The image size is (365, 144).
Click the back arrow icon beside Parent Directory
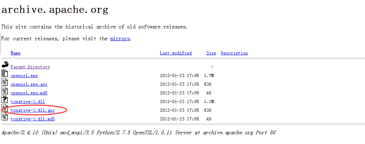pos(5,65)
